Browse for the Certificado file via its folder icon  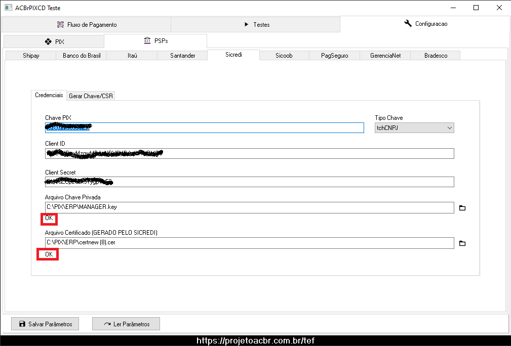pyautogui.click(x=462, y=243)
